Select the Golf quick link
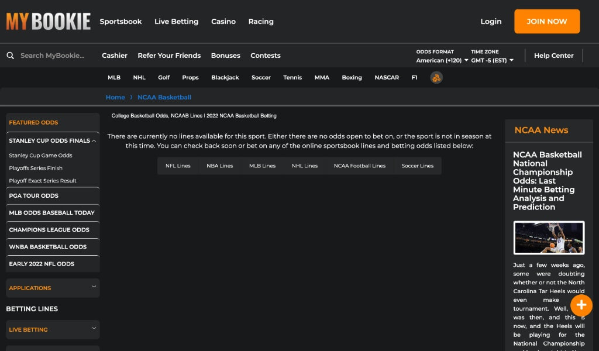The height and width of the screenshot is (351, 599). [164, 78]
